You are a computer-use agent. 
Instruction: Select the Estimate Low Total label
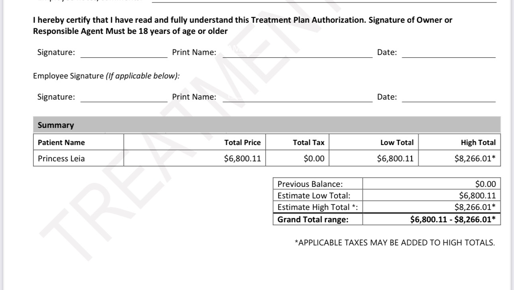tap(314, 196)
